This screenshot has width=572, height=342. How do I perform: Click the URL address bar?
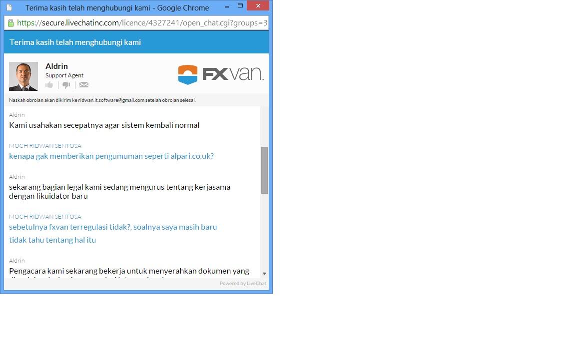pos(136,23)
